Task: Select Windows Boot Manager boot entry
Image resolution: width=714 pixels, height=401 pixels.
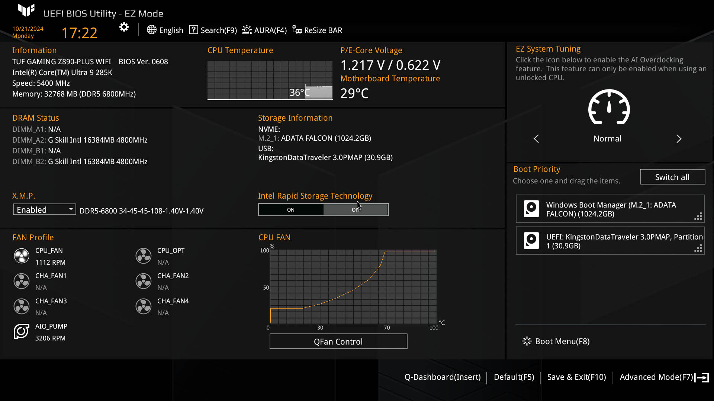Action: pyautogui.click(x=610, y=209)
